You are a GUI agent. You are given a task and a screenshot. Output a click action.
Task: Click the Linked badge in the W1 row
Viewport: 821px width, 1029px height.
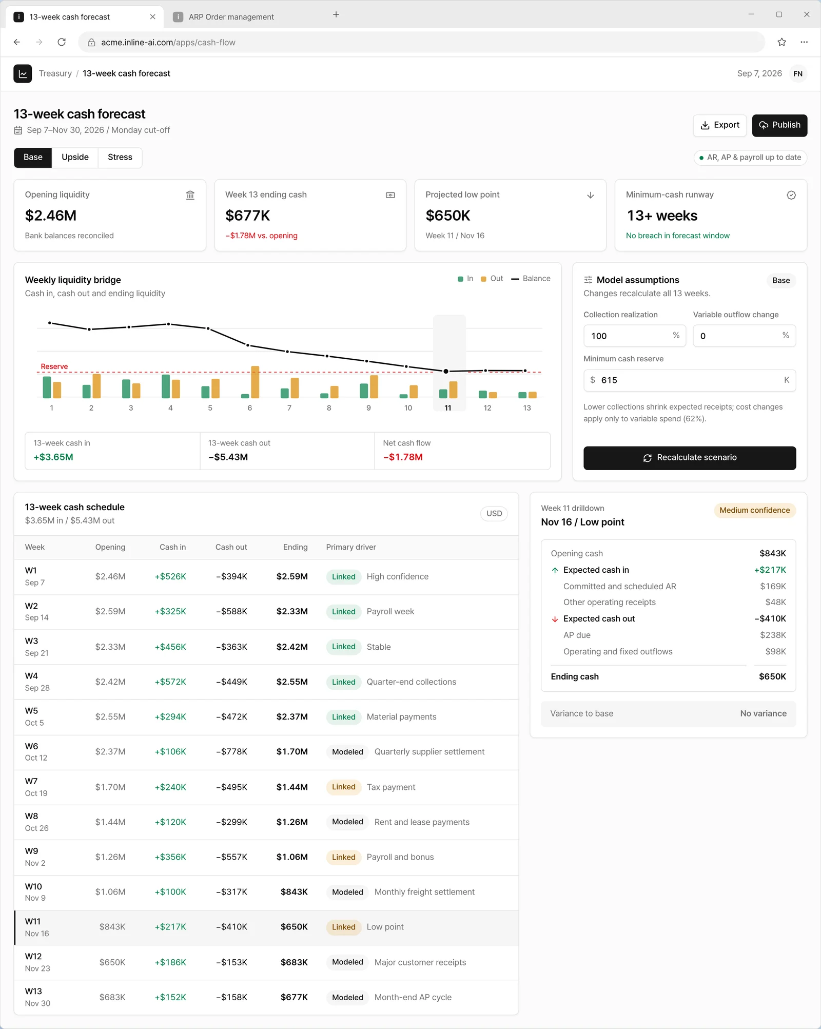point(343,577)
